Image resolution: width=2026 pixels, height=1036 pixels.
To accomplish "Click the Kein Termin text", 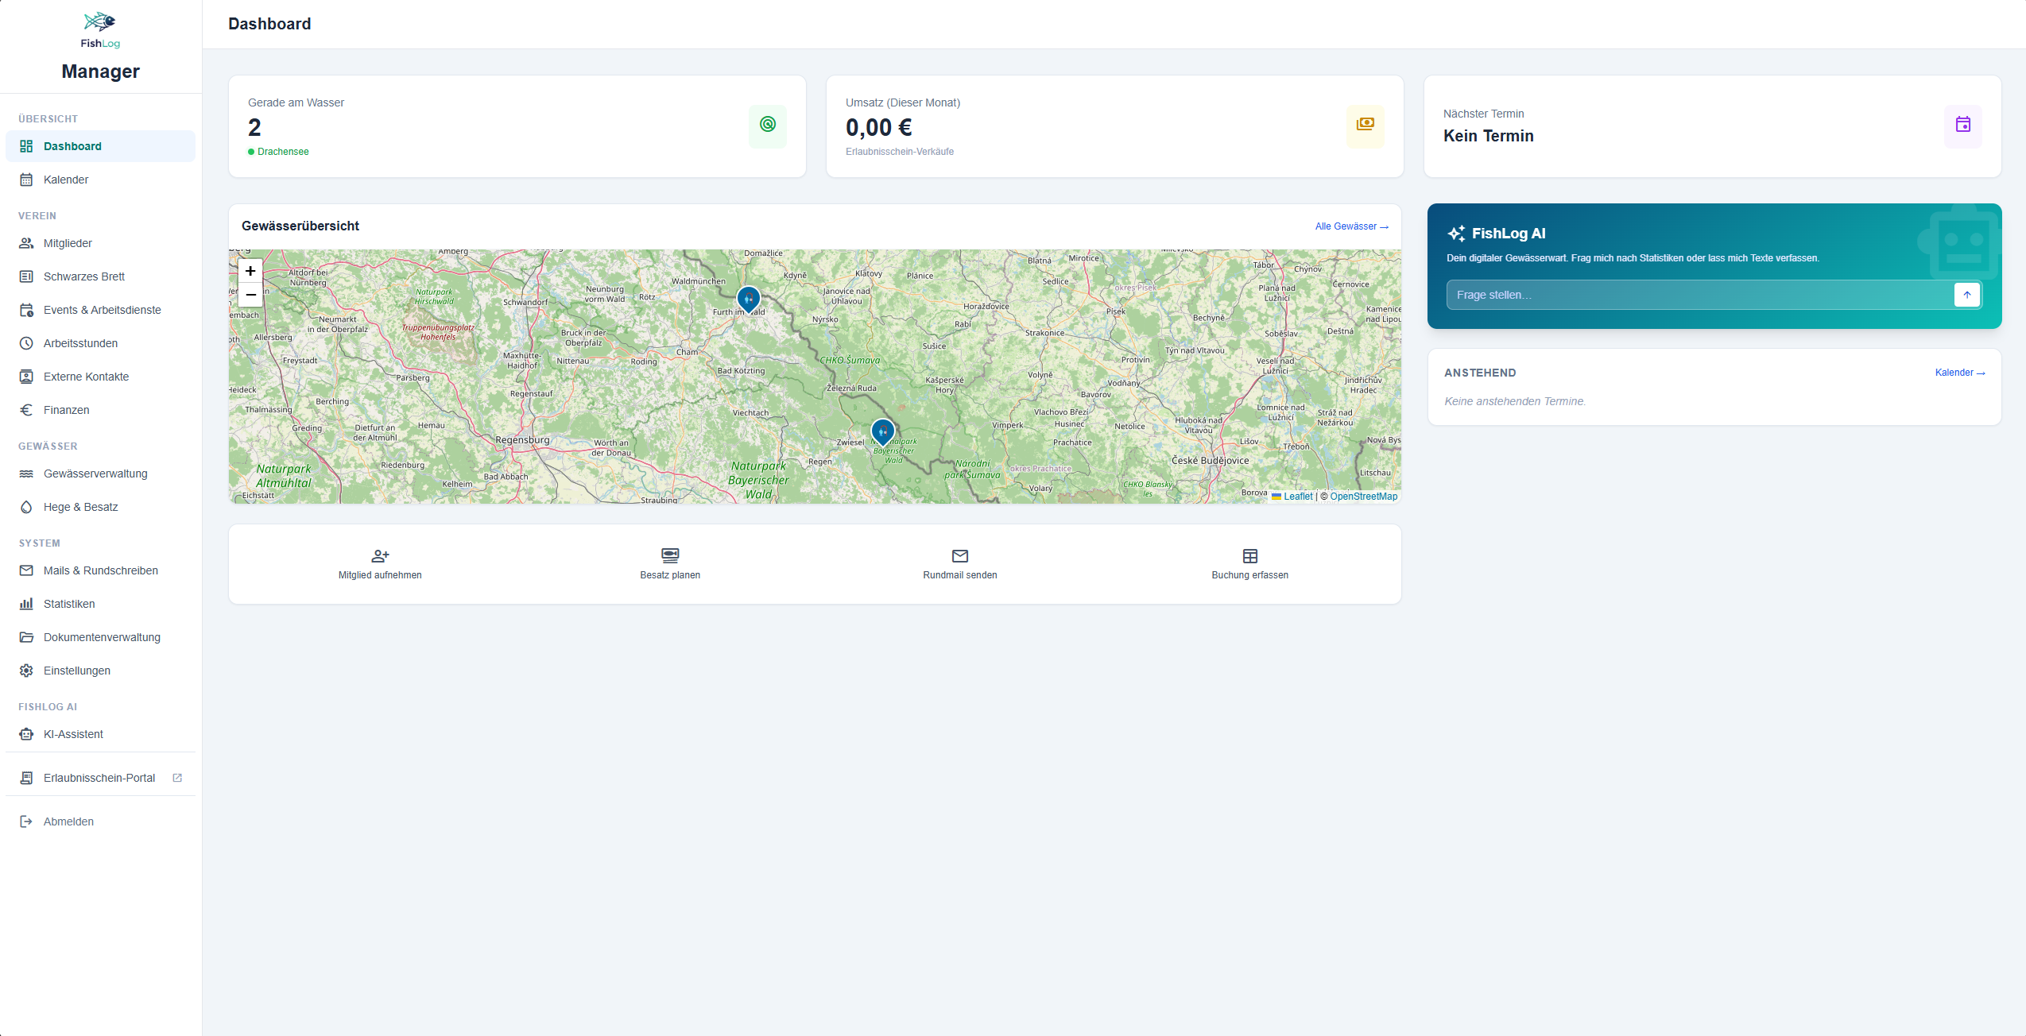I will click(x=1489, y=136).
